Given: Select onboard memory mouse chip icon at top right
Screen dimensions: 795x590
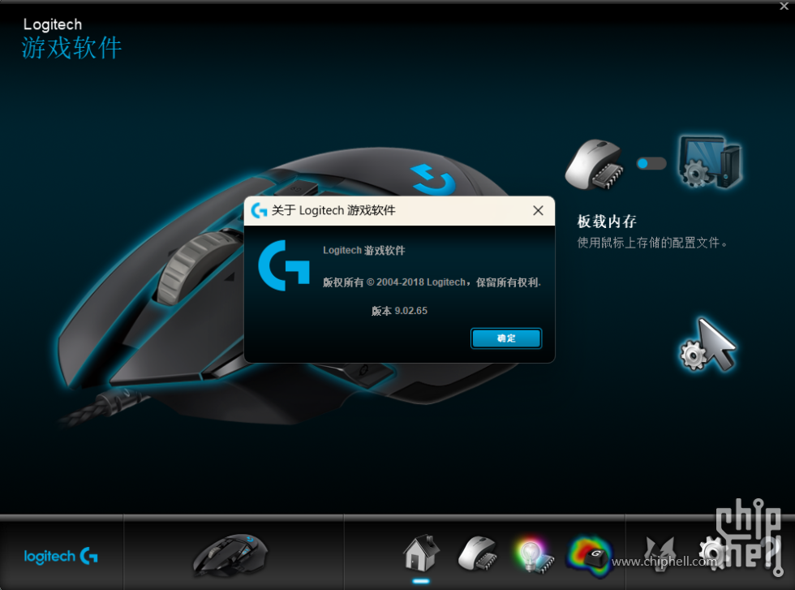Looking at the screenshot, I should 595,165.
